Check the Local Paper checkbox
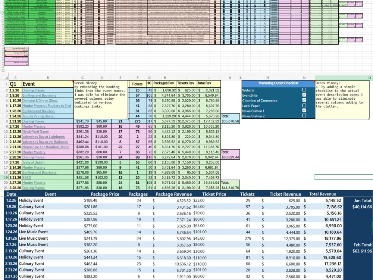The width and height of the screenshot is (373, 280). click(304, 106)
